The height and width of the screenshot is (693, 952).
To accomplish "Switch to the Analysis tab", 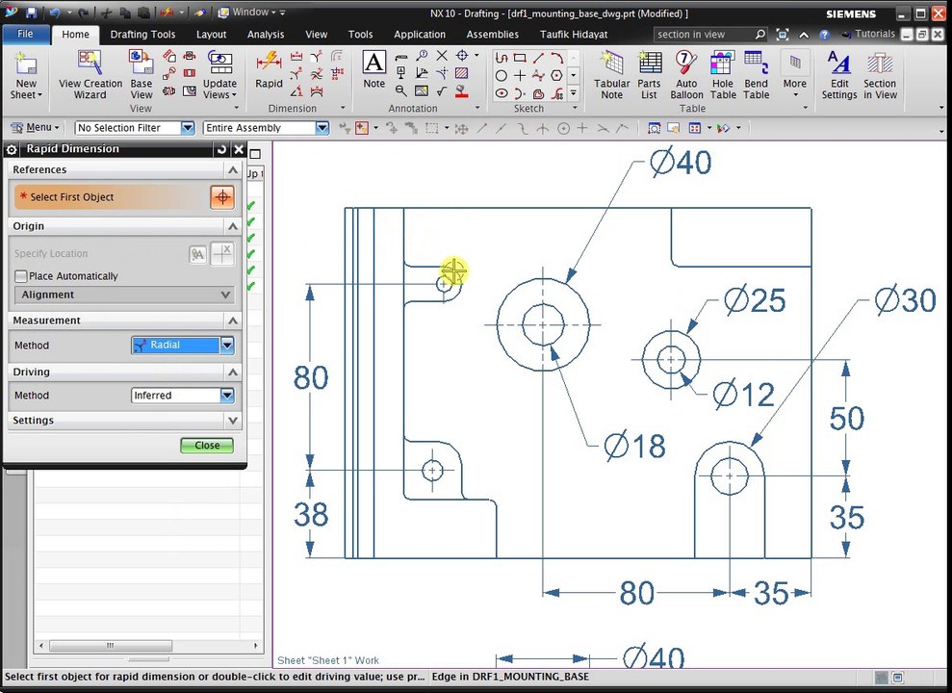I will click(266, 35).
